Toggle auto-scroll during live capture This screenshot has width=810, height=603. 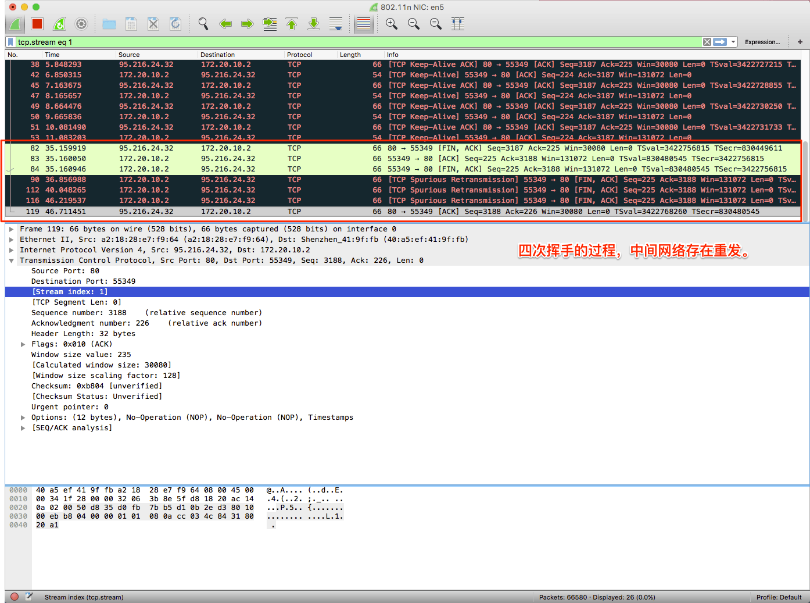tap(336, 24)
